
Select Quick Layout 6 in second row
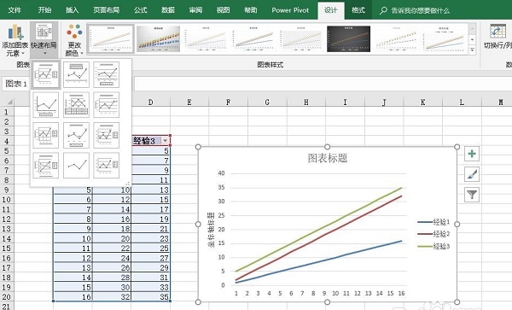[x=107, y=105]
